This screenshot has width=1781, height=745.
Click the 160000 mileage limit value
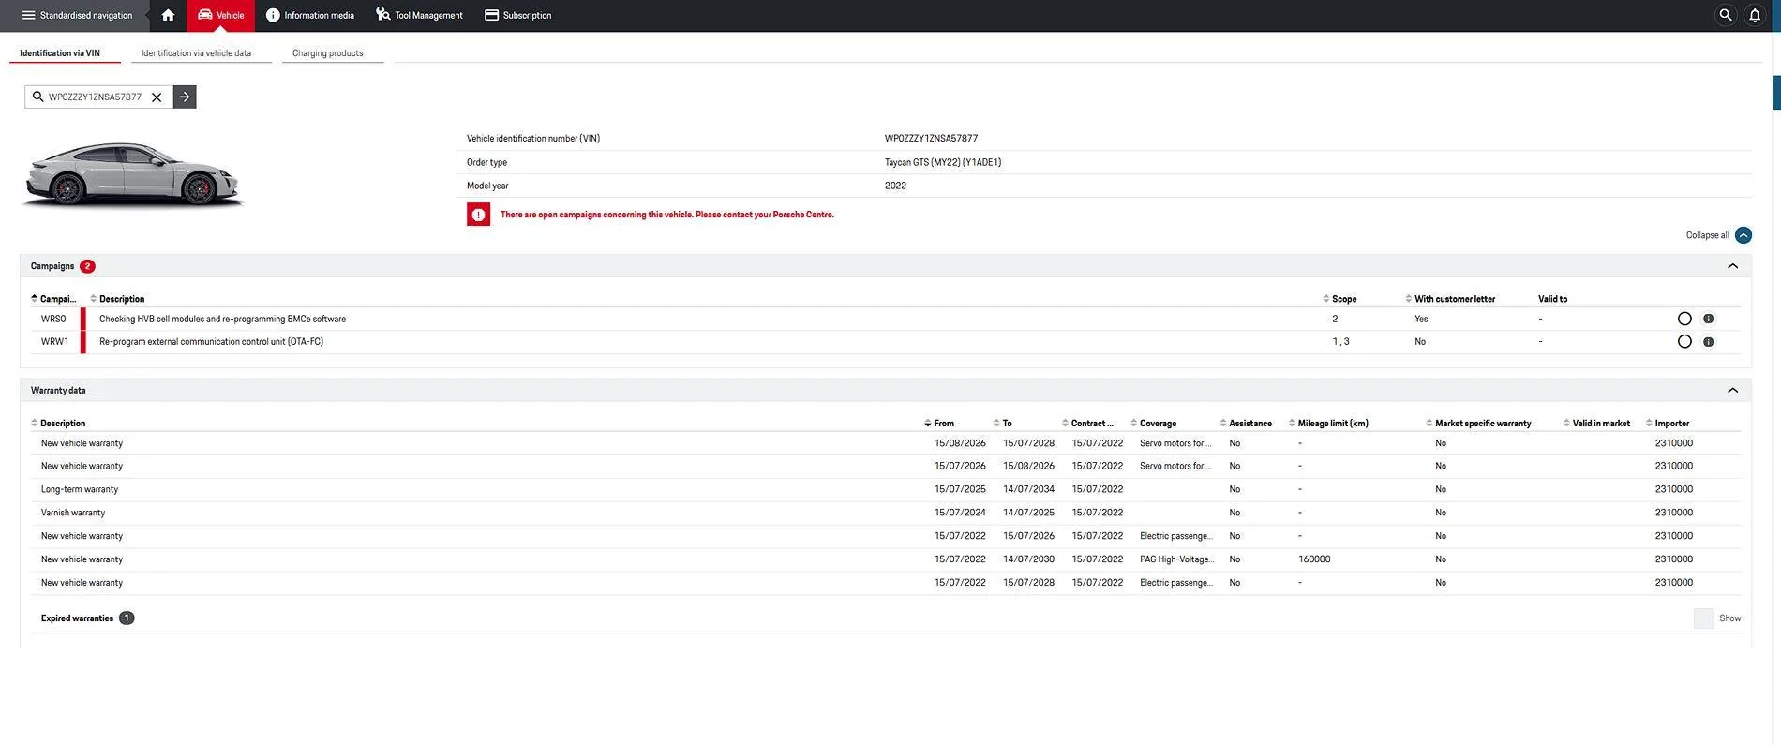(1314, 559)
